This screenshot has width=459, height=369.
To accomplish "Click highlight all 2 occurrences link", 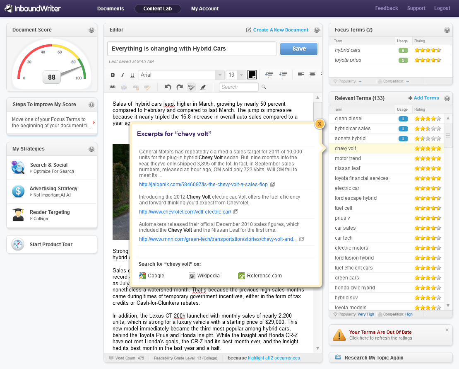I will point(274,358).
